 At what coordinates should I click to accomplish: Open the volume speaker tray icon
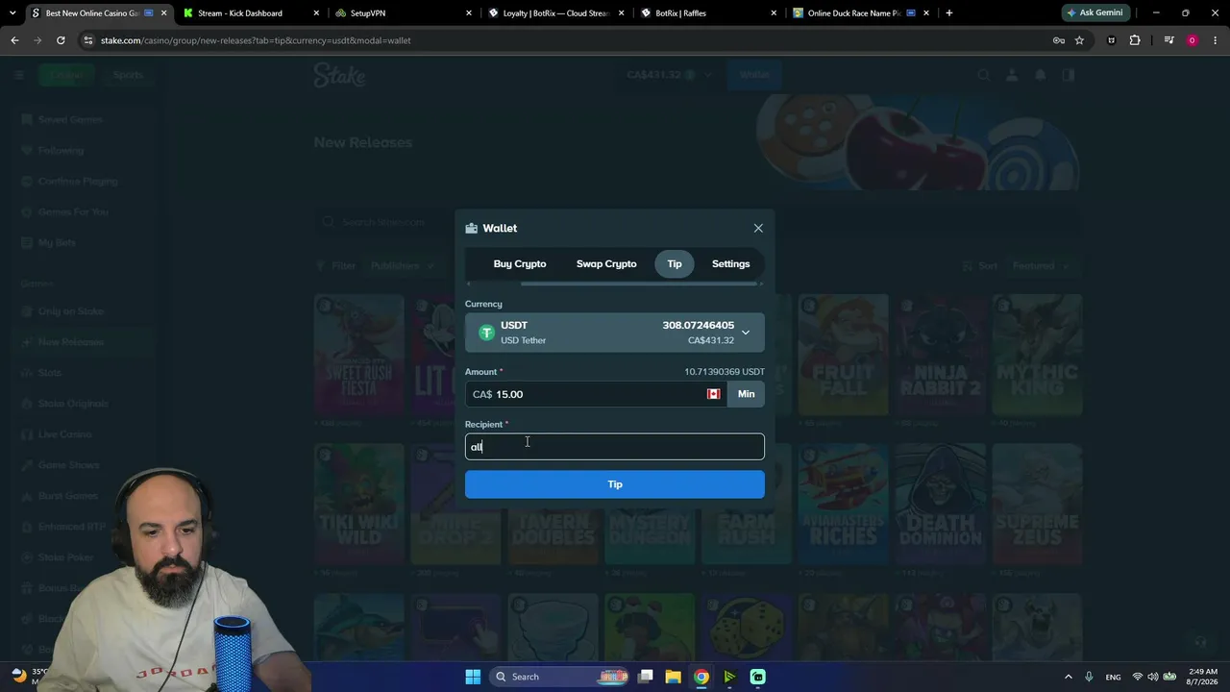pos(1153,677)
